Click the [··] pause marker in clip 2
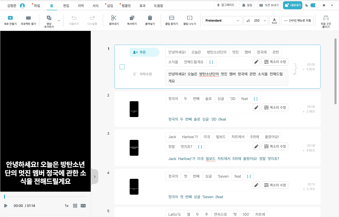Viewport: 339px width, 217px height. (256, 99)
